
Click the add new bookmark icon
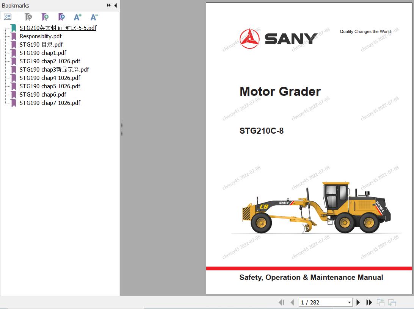coord(45,17)
